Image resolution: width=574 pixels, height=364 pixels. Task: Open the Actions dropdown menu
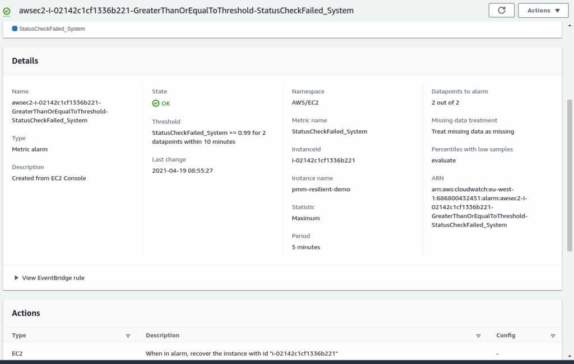[543, 10]
